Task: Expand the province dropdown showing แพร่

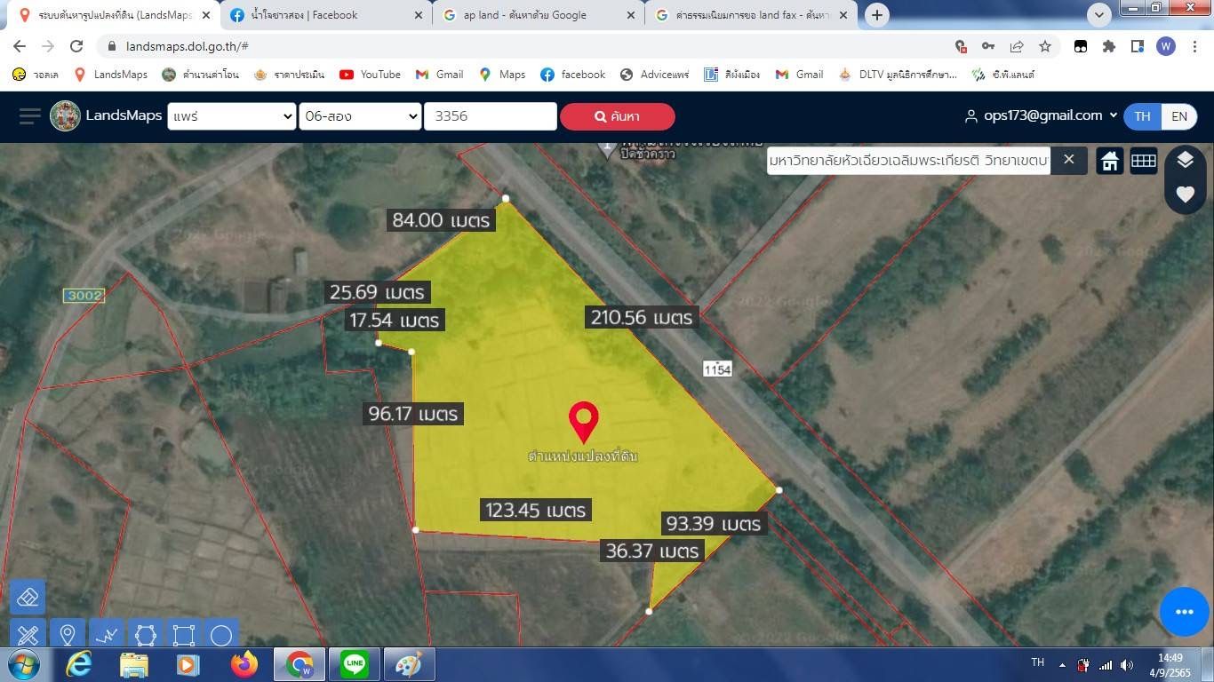Action: [231, 116]
